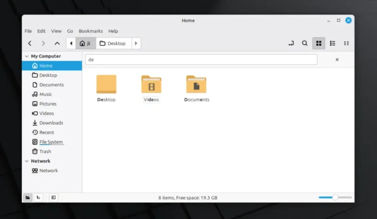Go back with the left arrow button

click(x=30, y=43)
